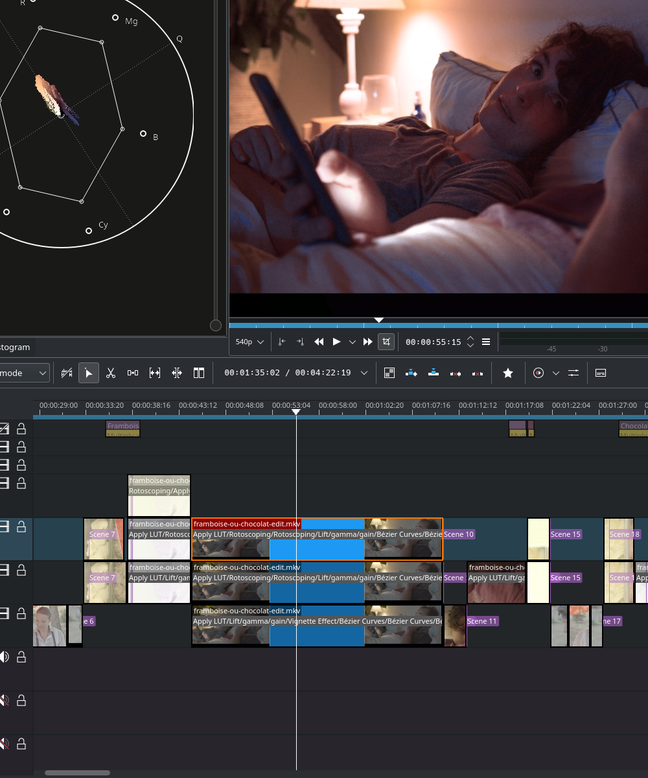Lock the highlighted active video track
This screenshot has height=778, width=648.
coord(21,526)
